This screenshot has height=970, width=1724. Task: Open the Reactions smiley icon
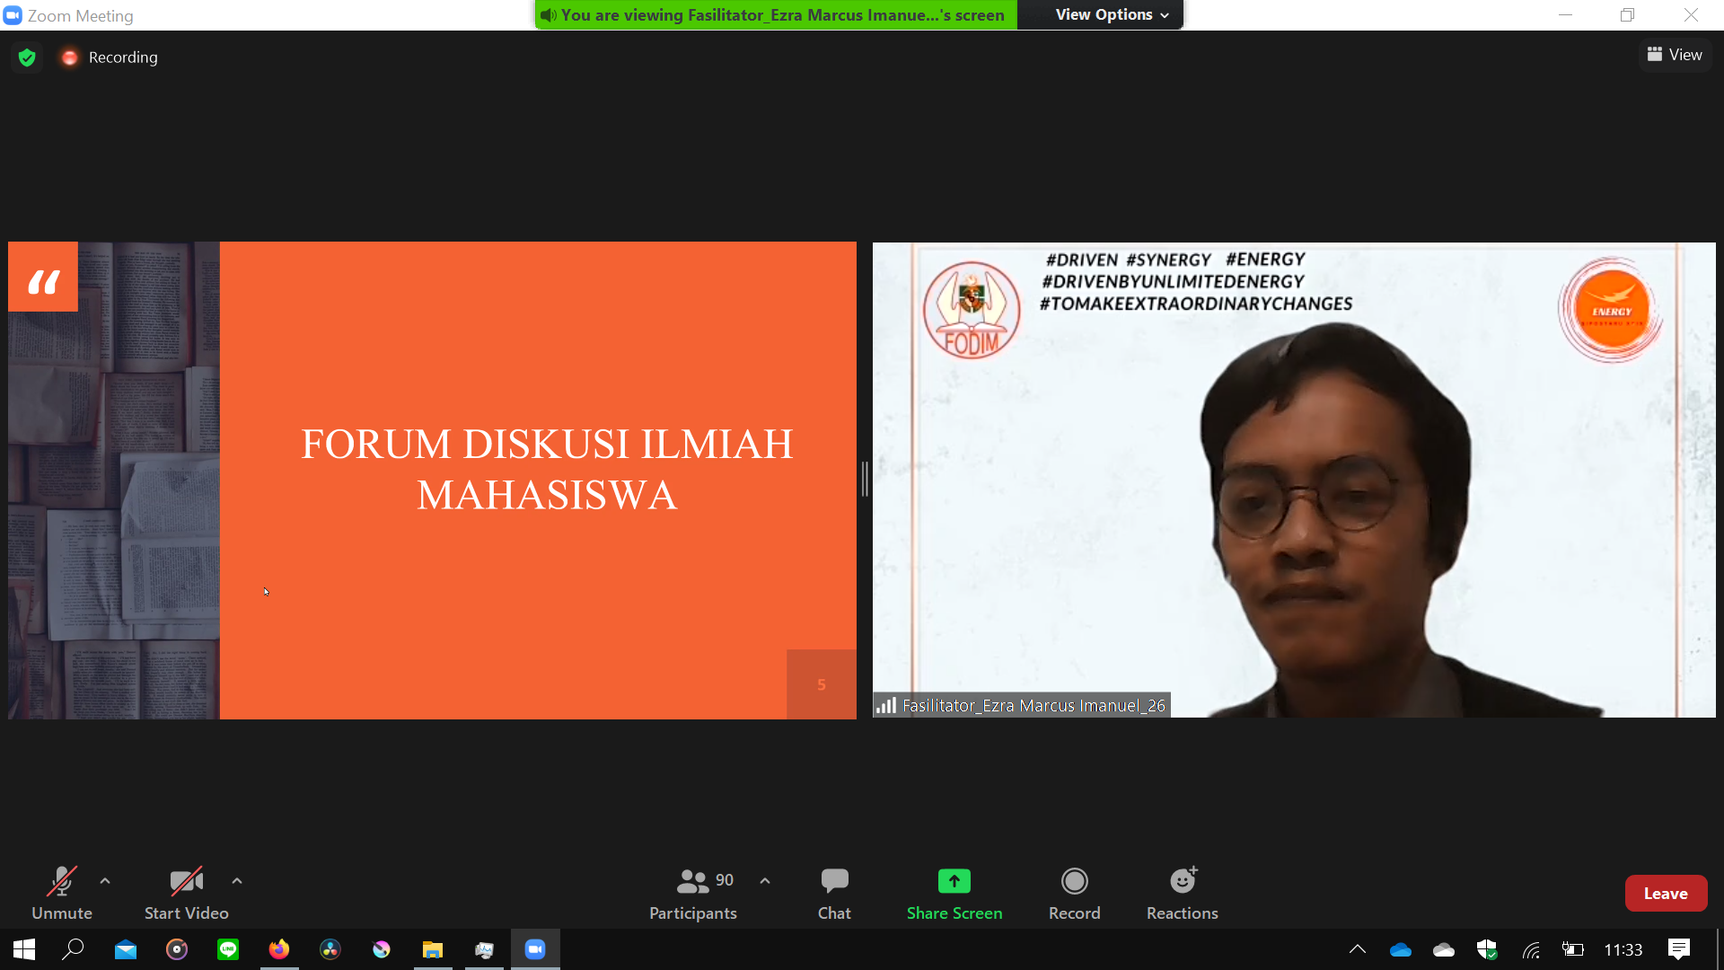(x=1183, y=881)
